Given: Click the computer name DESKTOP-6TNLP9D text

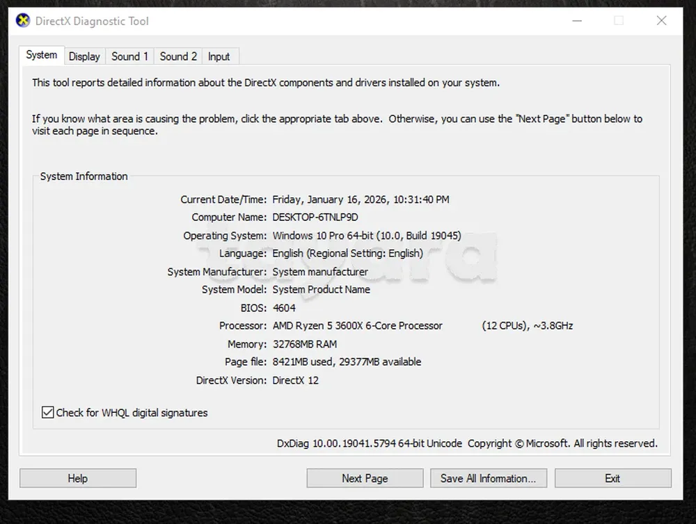Looking at the screenshot, I should (315, 218).
